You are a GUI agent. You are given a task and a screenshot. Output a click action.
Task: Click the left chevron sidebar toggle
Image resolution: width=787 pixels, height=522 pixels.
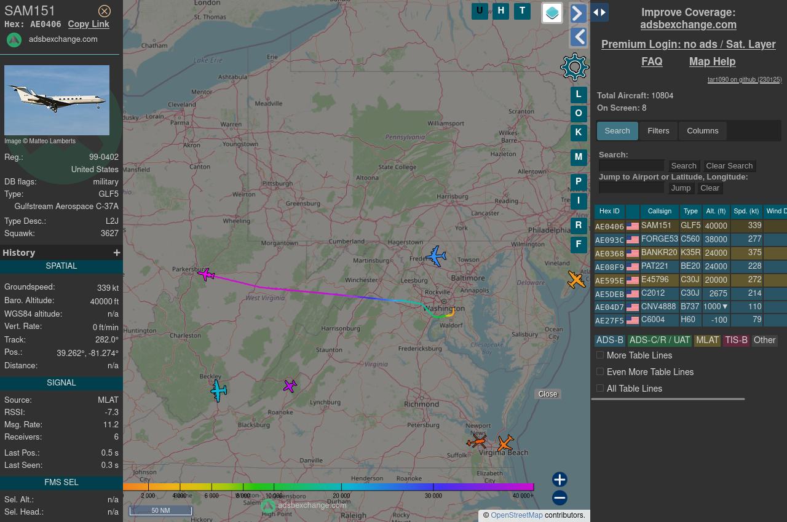(578, 37)
